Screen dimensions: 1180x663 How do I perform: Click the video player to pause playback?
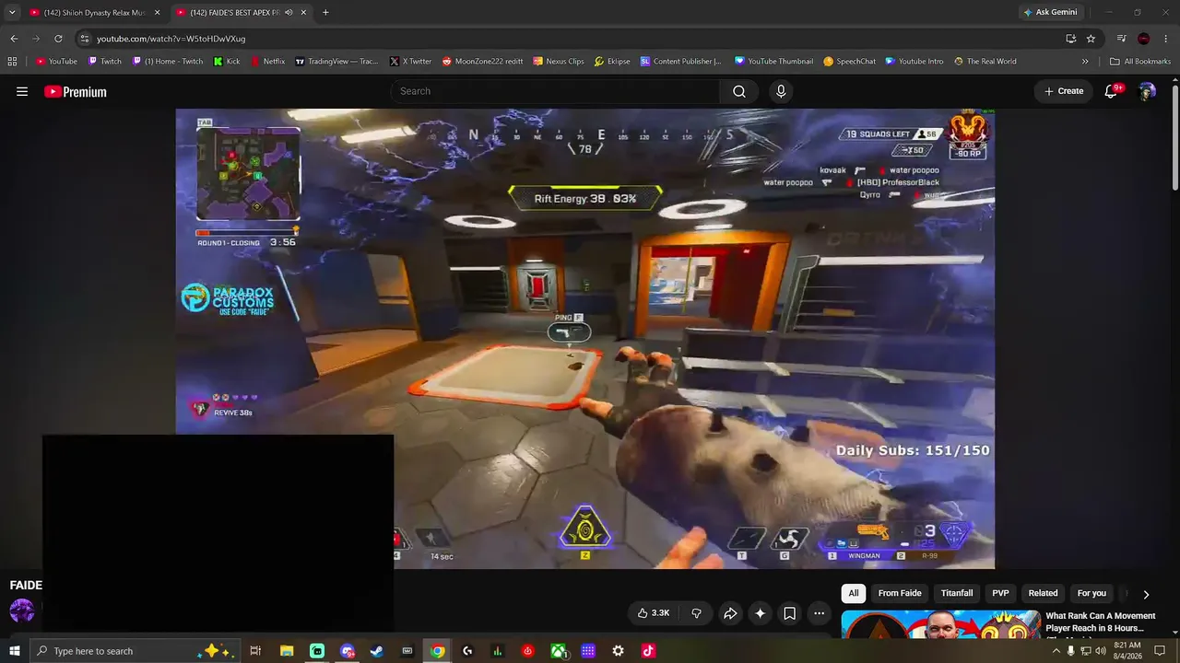(585, 339)
